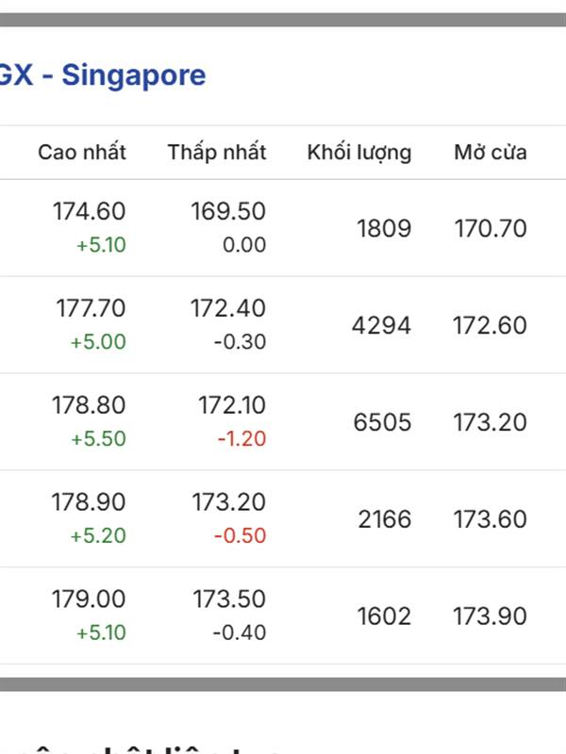Click the volume value 4294
Screen dimensions: 566x754
tap(381, 325)
